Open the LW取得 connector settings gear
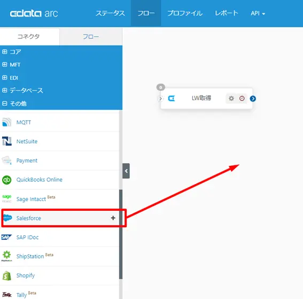Image resolution: width=303 pixels, height=299 pixels. click(x=231, y=98)
